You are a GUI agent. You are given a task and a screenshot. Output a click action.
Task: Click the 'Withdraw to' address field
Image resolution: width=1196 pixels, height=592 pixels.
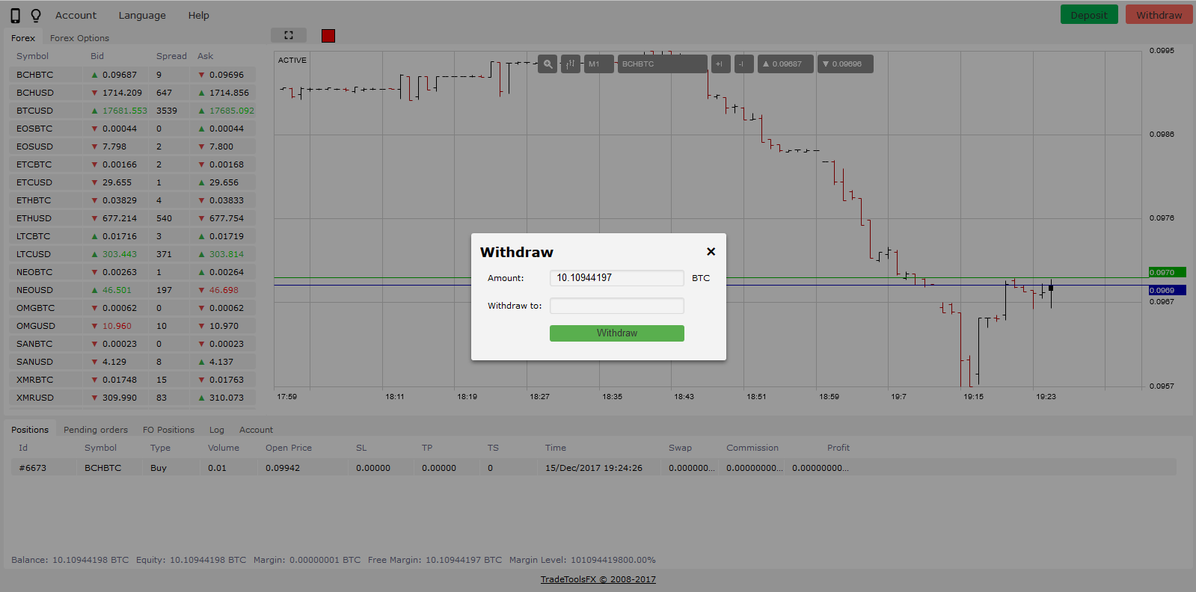[x=616, y=306]
